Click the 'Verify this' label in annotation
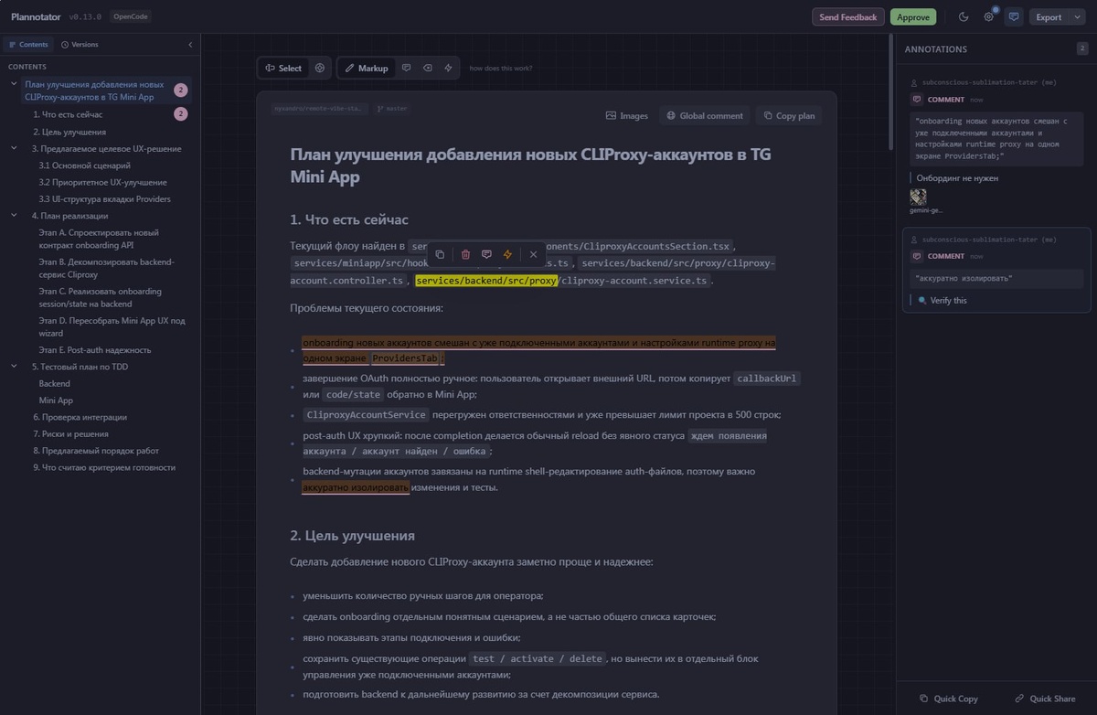The image size is (1097, 715). tap(948, 300)
